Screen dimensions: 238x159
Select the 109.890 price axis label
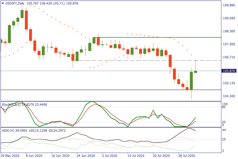click(x=229, y=5)
